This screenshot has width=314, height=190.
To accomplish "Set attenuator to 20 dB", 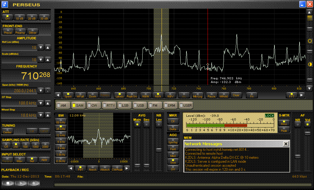I will (x=32, y=17).
